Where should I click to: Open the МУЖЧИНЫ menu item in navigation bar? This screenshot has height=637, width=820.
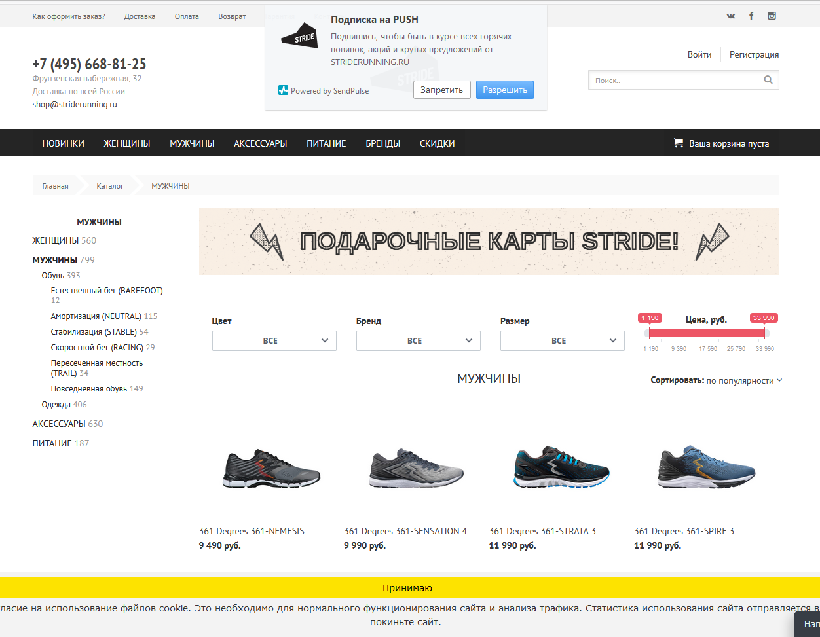[x=192, y=143]
